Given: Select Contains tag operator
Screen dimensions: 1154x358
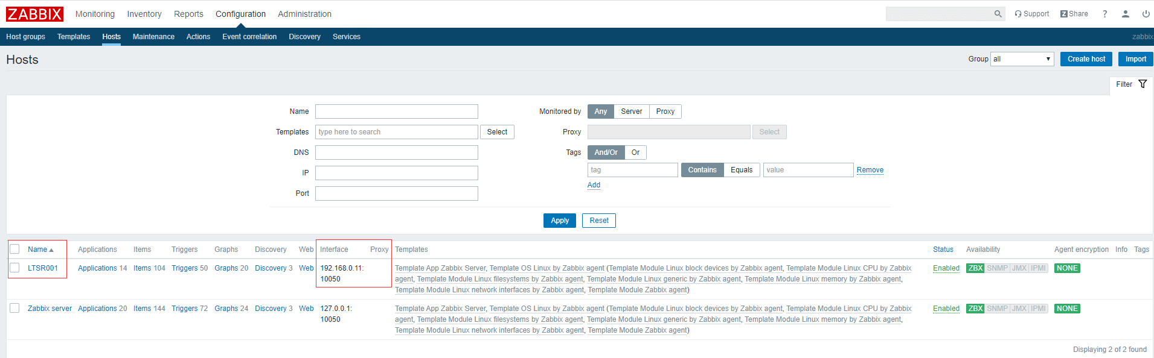Looking at the screenshot, I should pyautogui.click(x=702, y=170).
